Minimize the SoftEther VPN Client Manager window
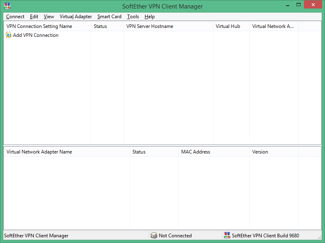The width and height of the screenshot is (325, 243). (288, 5)
